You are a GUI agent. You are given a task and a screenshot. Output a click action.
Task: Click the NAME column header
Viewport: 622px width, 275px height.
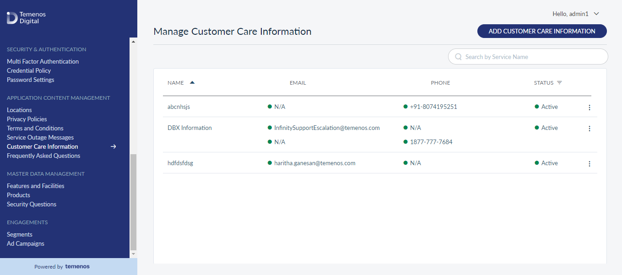pos(176,83)
